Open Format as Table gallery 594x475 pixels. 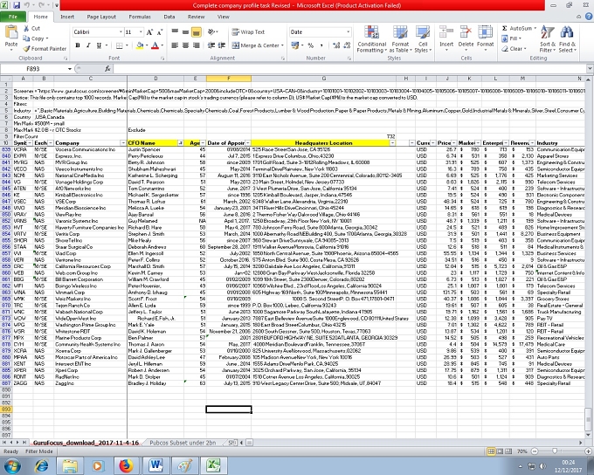tap(400, 39)
